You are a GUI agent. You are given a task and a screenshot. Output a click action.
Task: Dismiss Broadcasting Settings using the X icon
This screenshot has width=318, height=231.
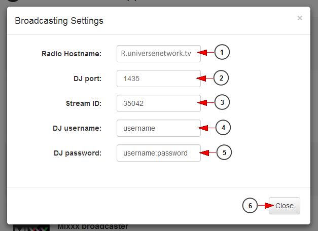[x=300, y=18]
